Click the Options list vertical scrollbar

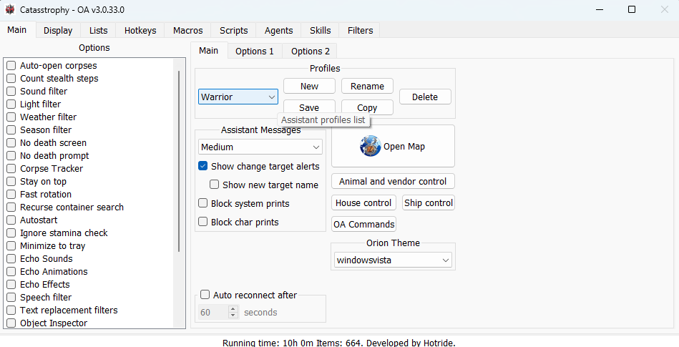coord(179,161)
